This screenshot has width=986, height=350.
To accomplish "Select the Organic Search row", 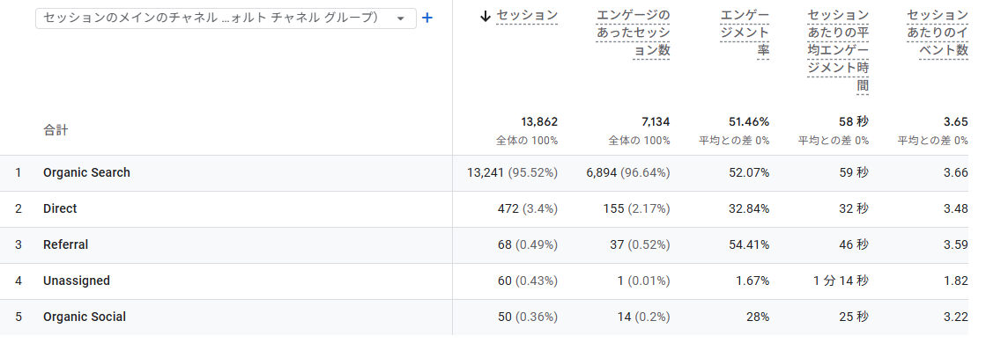I will click(x=493, y=172).
